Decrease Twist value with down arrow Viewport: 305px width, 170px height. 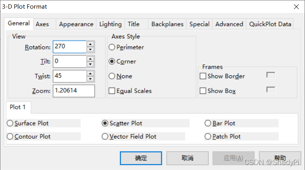coord(91,79)
